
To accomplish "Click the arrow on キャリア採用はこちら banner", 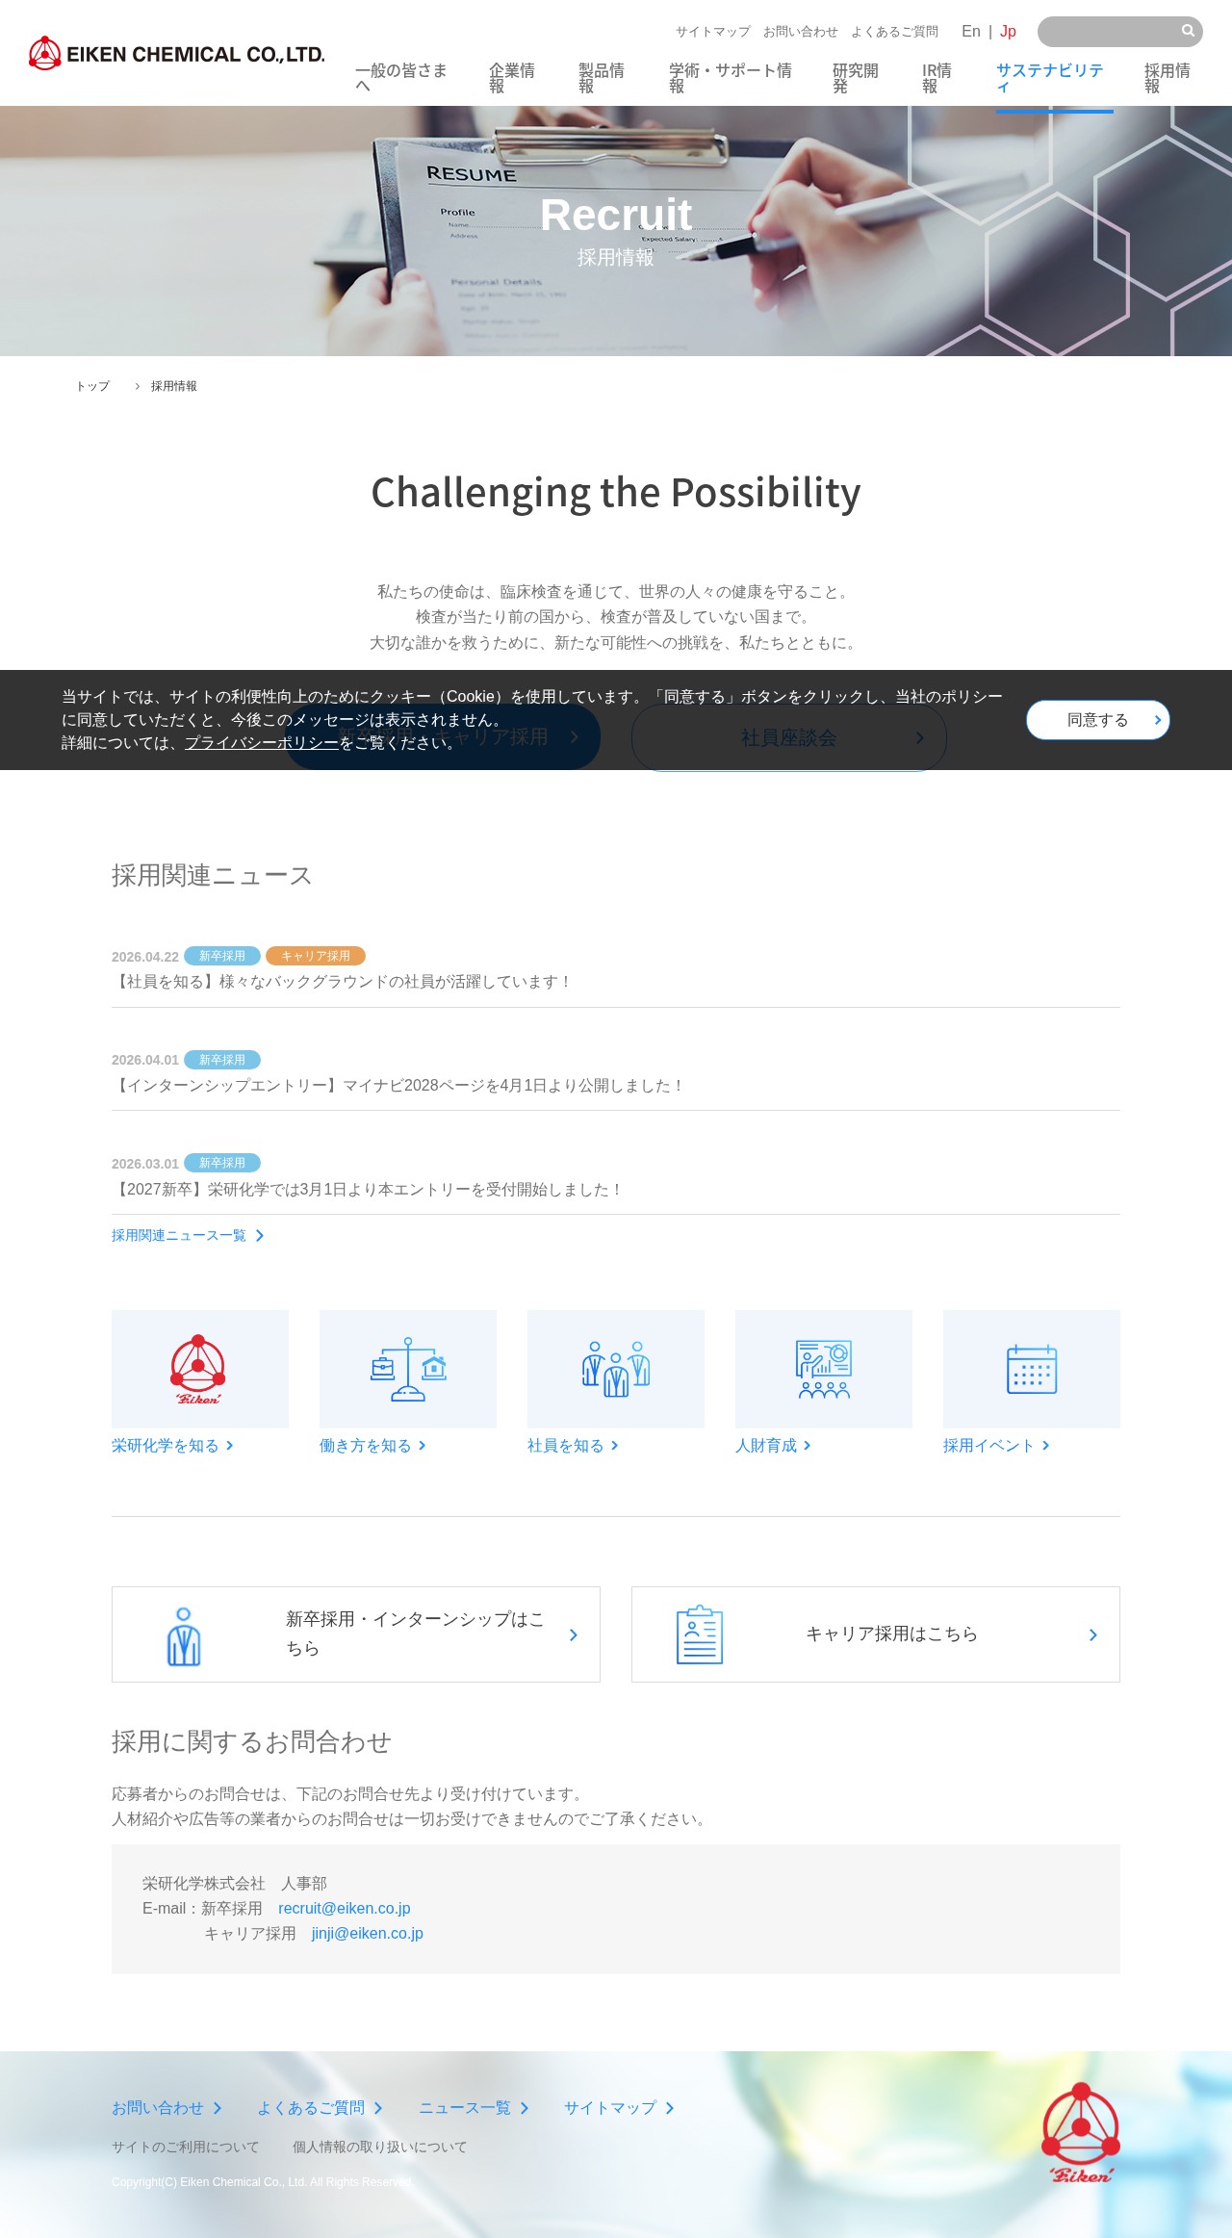I will coord(1093,1635).
